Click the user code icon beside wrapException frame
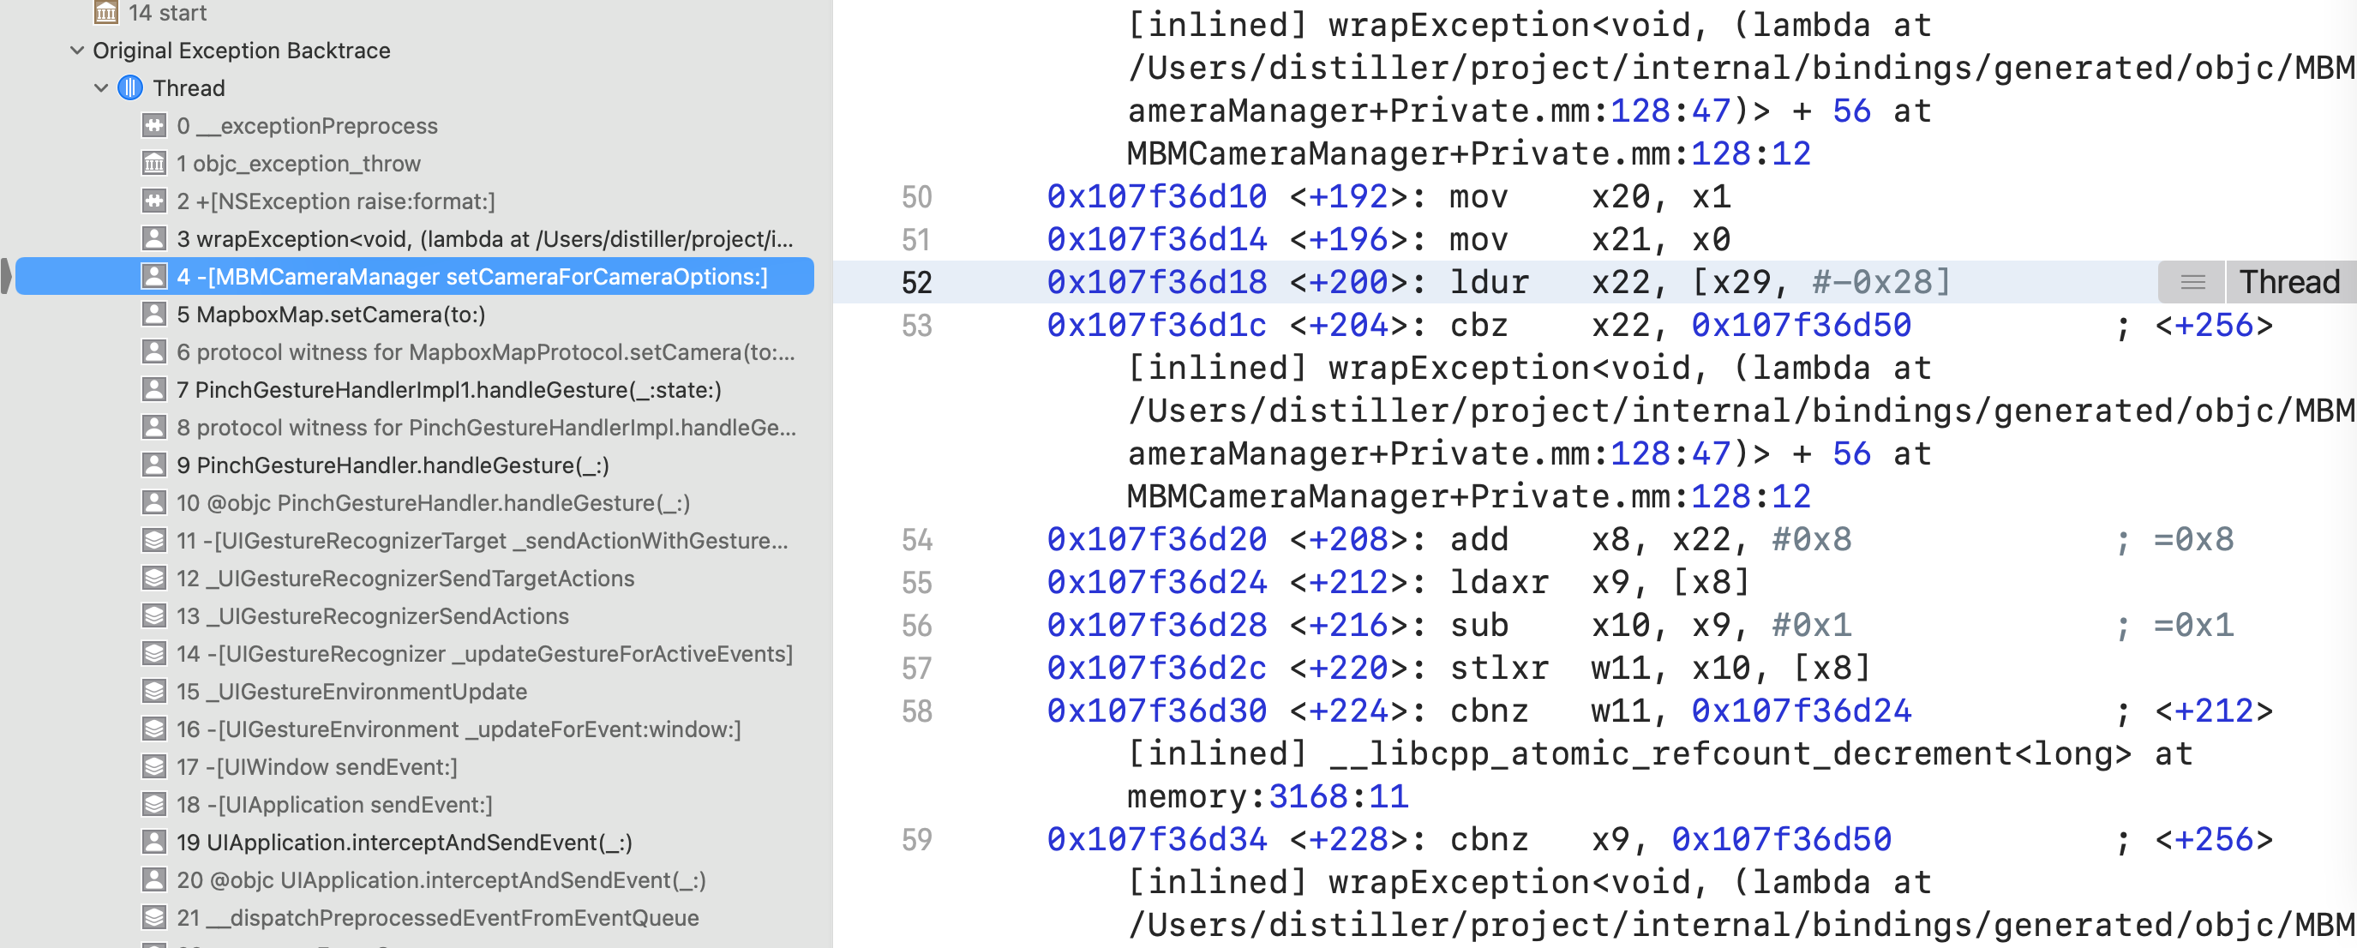 pos(153,238)
